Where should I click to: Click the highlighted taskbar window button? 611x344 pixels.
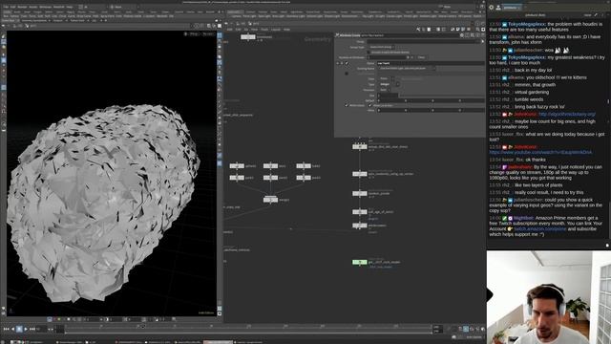pyautogui.click(x=218, y=342)
